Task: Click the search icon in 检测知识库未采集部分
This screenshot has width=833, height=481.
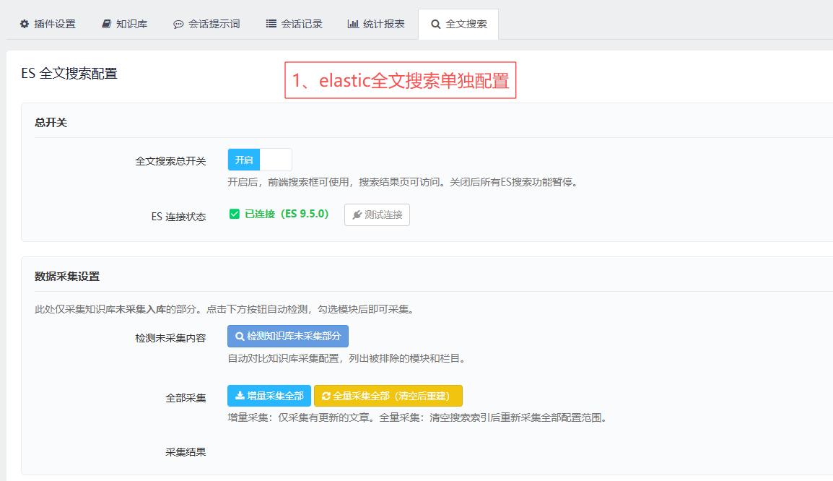Action: tap(240, 337)
